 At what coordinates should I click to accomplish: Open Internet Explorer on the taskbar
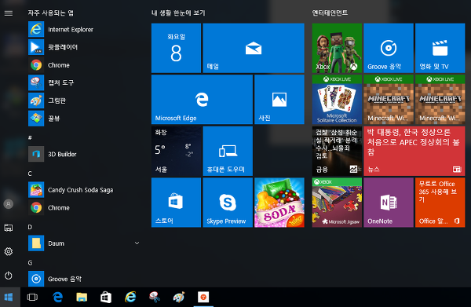click(x=130, y=297)
